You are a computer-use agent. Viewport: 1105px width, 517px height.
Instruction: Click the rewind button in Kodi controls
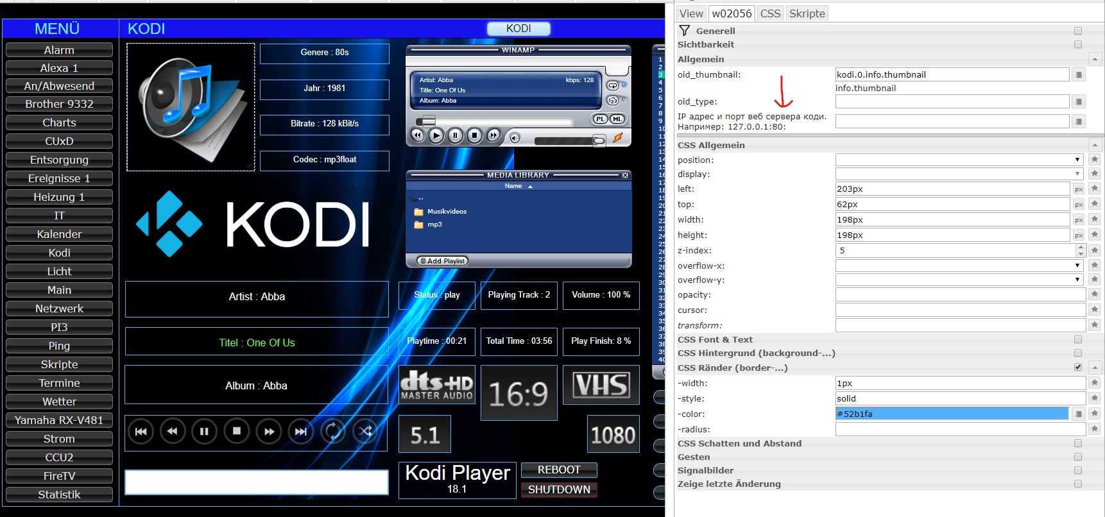coord(173,432)
